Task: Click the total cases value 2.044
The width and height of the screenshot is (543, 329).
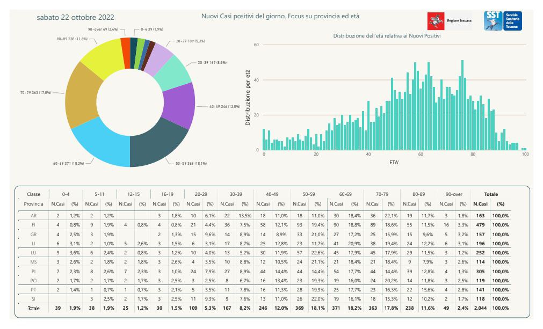Action: click(x=480, y=308)
